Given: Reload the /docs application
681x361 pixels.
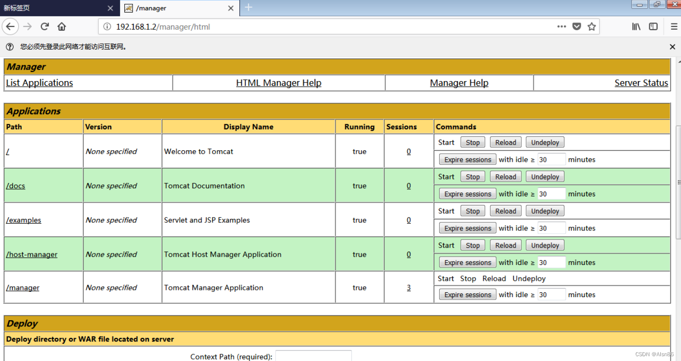Looking at the screenshot, I should coord(506,177).
